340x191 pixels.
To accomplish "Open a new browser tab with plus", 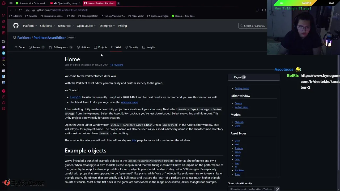I will coord(118,3).
